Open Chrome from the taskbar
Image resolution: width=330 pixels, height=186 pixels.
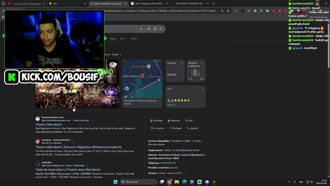tap(169, 182)
